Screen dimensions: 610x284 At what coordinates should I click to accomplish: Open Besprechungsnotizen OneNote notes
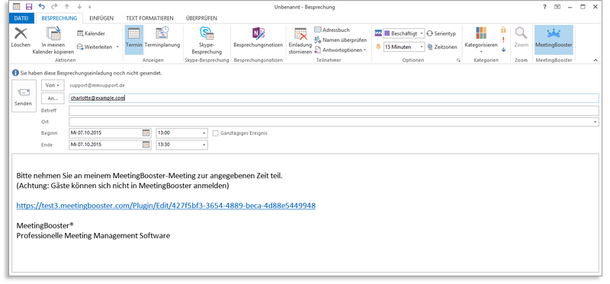tap(258, 38)
